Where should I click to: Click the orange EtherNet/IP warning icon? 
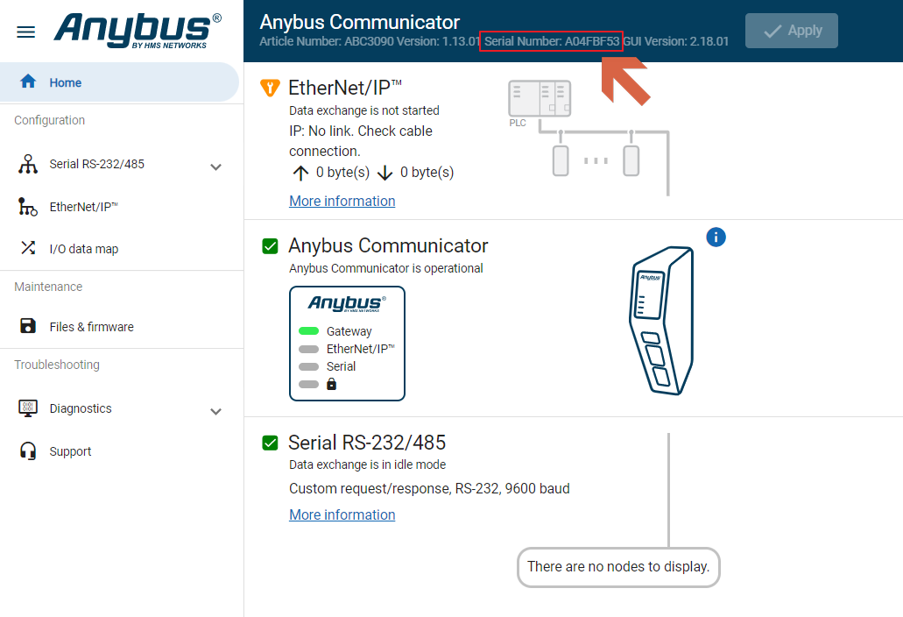[270, 88]
